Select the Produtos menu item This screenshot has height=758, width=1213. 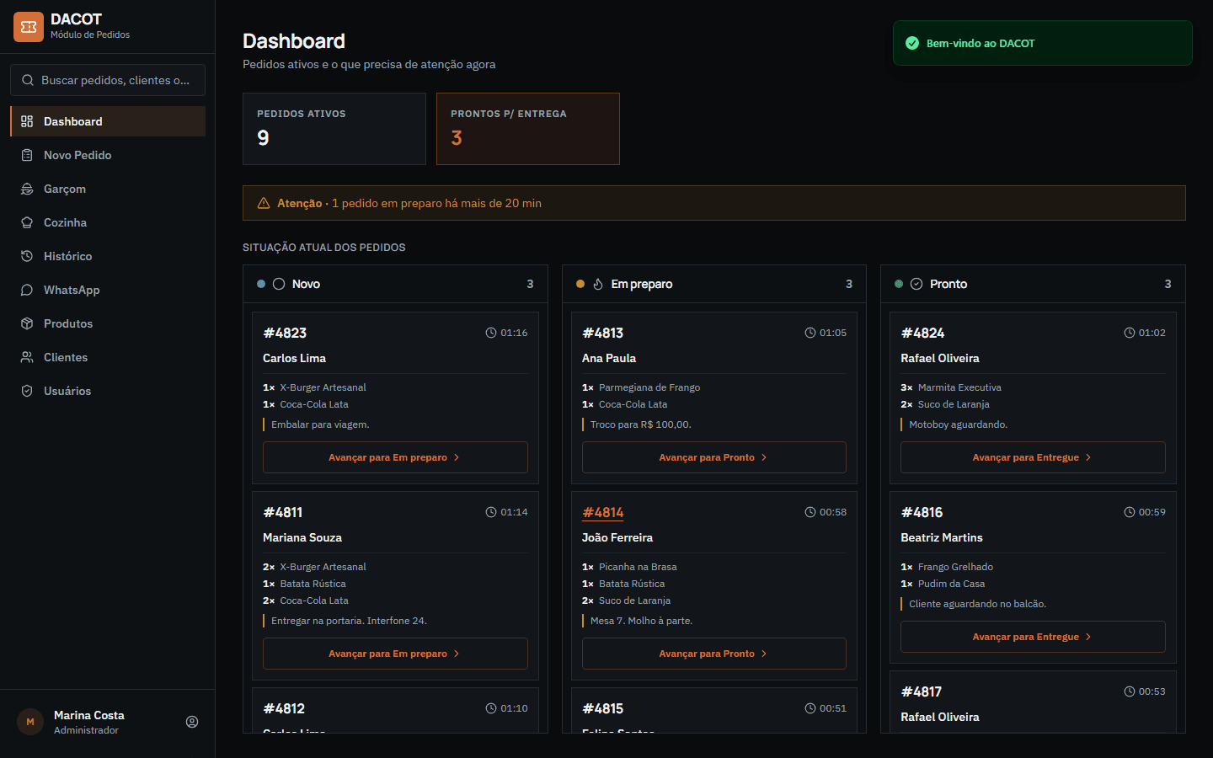coord(108,323)
